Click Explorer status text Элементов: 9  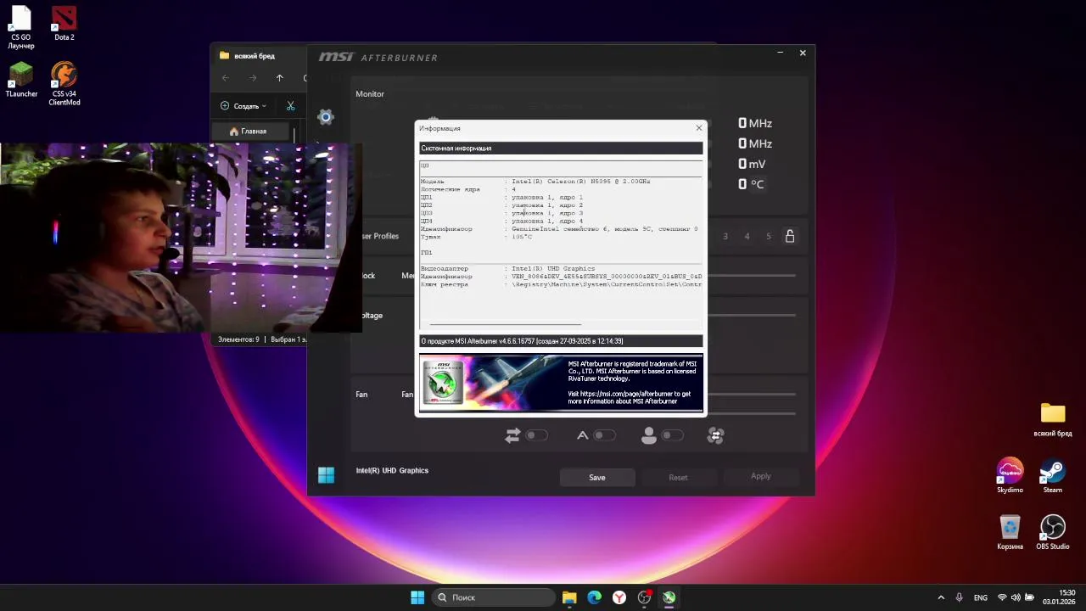(x=238, y=339)
